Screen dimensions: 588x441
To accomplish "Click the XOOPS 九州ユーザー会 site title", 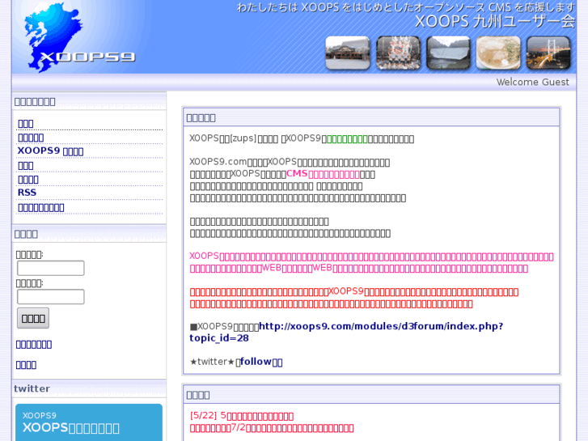I will pyautogui.click(x=495, y=21).
